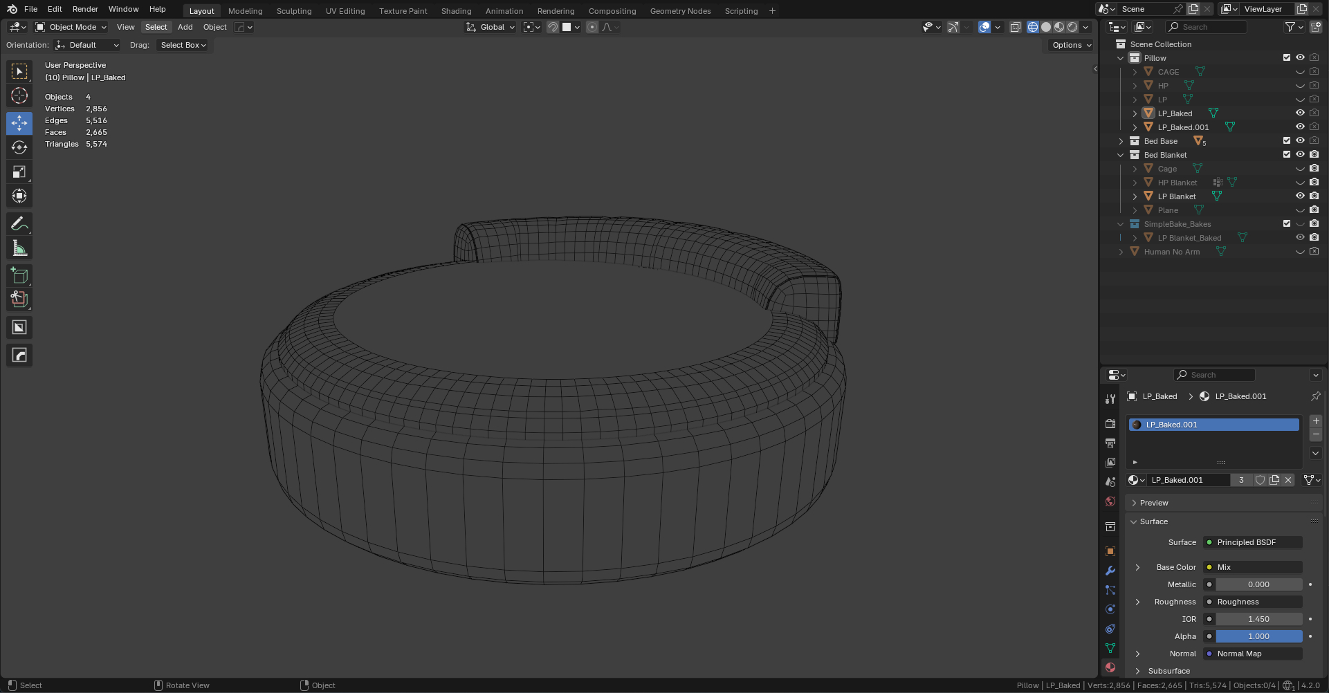Open the Modifiers wrench properties tab
The image size is (1329, 693).
coord(1110,571)
